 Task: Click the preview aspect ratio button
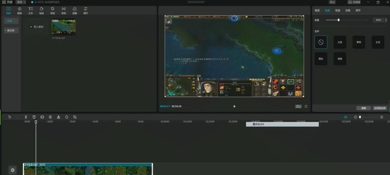point(298,106)
